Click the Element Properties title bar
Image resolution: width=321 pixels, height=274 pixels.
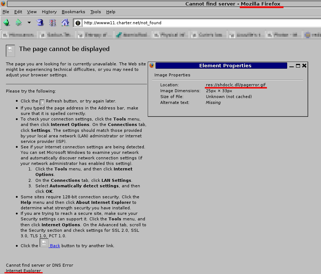pos(221,66)
